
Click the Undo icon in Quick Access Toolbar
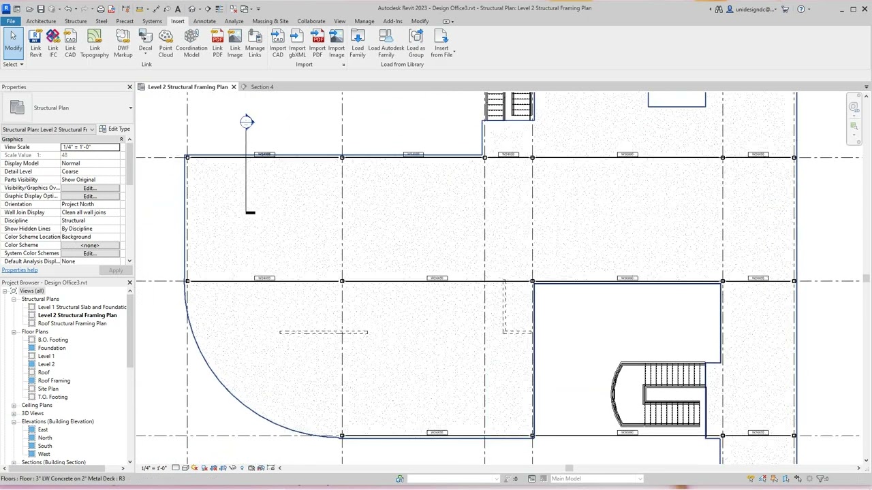coord(68,9)
